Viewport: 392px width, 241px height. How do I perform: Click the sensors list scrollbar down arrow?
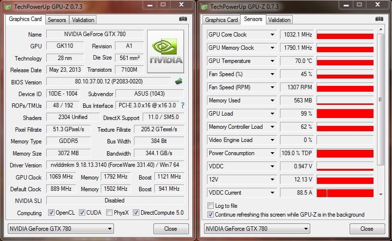coord(380,194)
